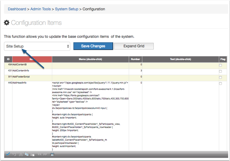Select the AddContentB item cell
The height and width of the screenshot is (161, 230).
(32, 65)
